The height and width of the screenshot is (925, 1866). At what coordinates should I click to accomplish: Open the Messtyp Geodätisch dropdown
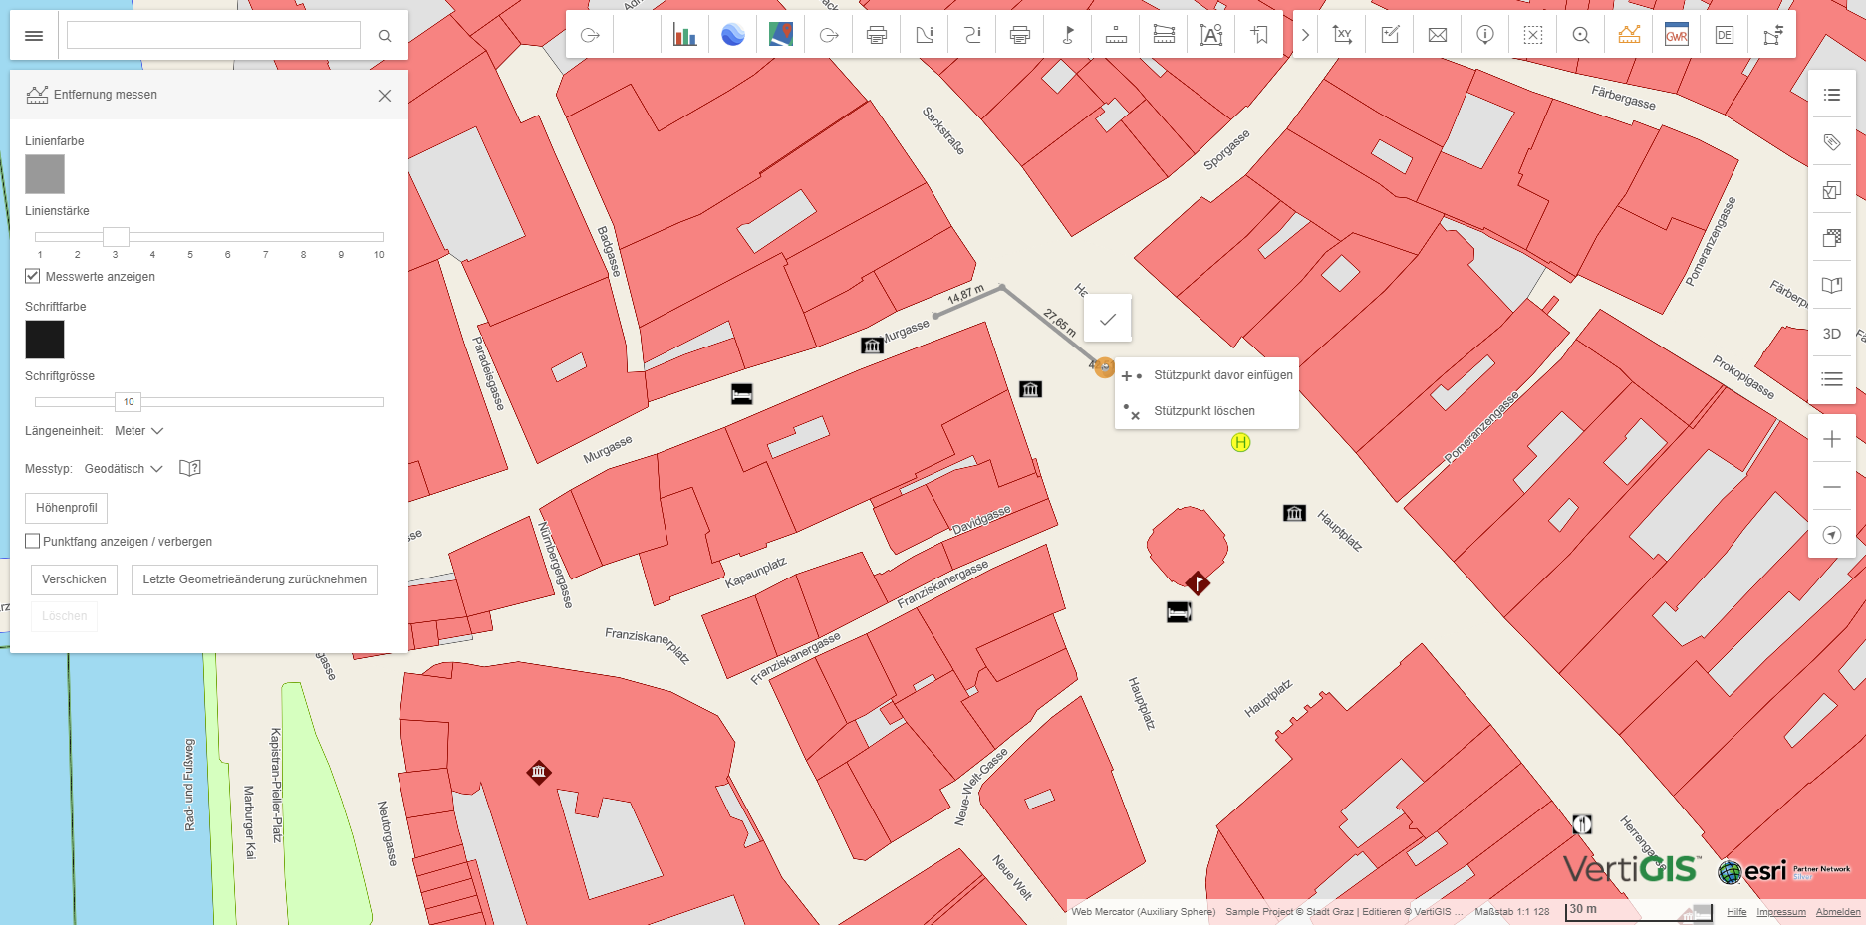124,469
